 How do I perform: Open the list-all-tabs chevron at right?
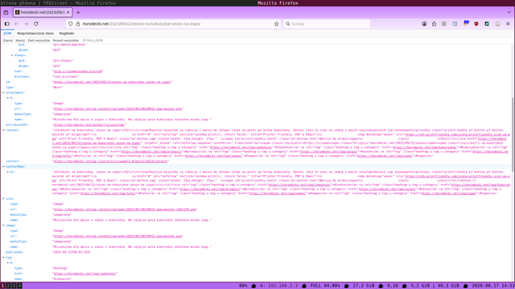pos(509,13)
